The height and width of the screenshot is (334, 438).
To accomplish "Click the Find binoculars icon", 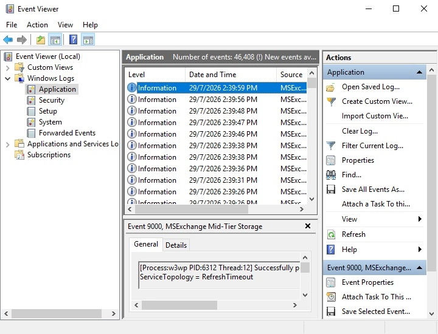I will click(x=331, y=175).
